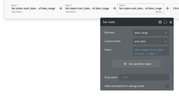Image resolution: width=179 pixels, height=111 pixels.
Task: Open the Custom state dropdown showing end_date
Action: pos(151,41)
